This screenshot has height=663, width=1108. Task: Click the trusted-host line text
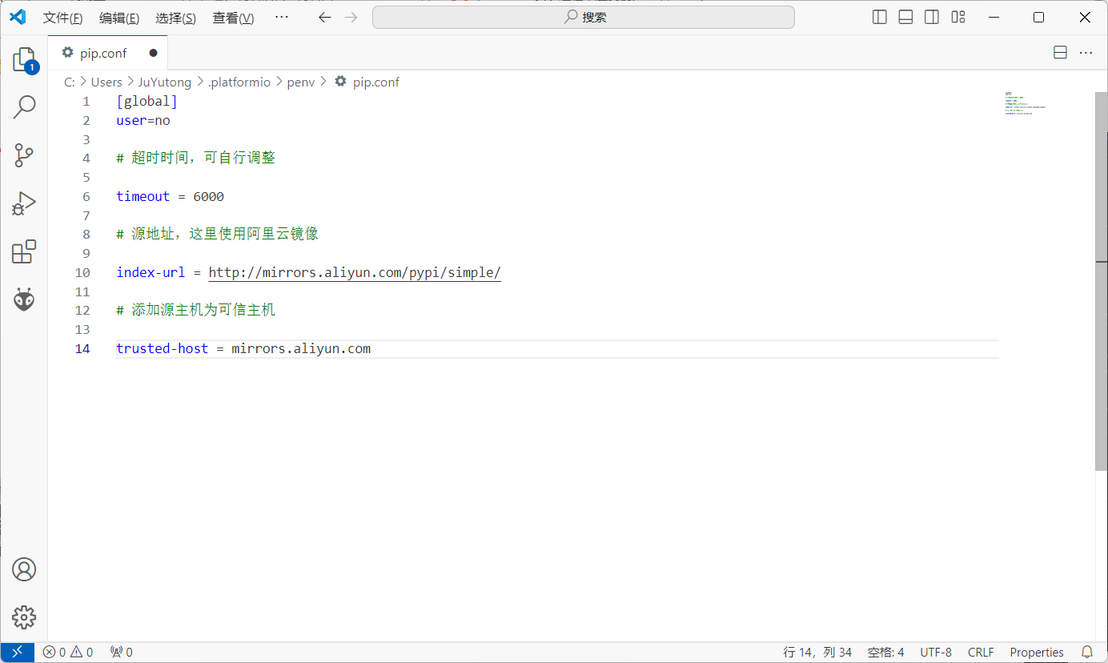pos(243,348)
